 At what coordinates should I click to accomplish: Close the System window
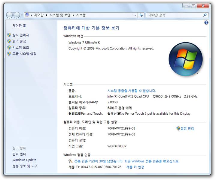(203, 6)
